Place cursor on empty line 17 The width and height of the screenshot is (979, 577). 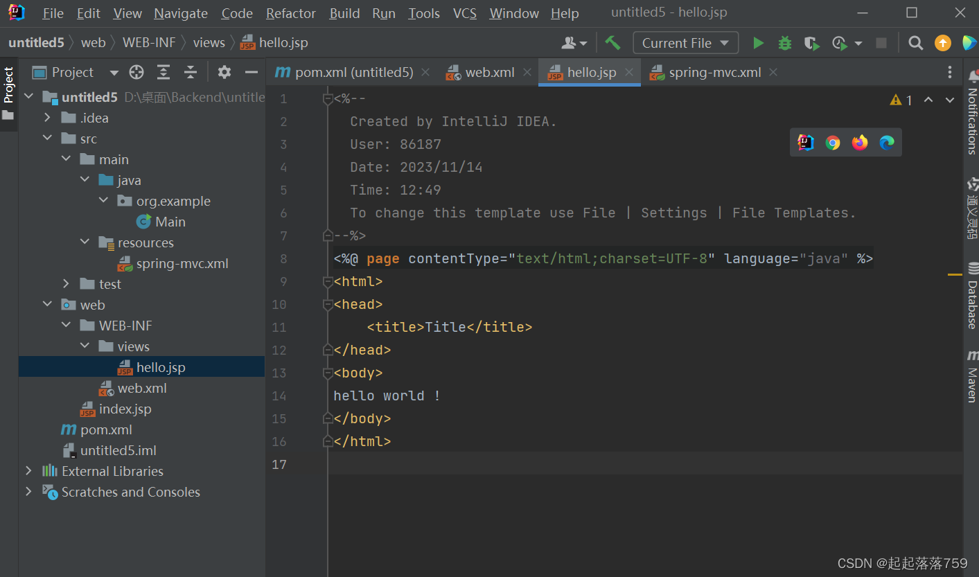[x=644, y=464]
